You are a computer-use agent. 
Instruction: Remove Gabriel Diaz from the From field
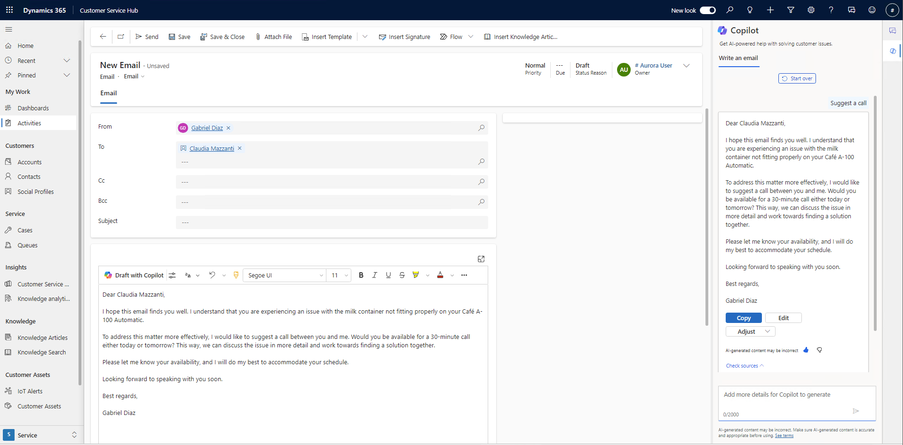229,128
